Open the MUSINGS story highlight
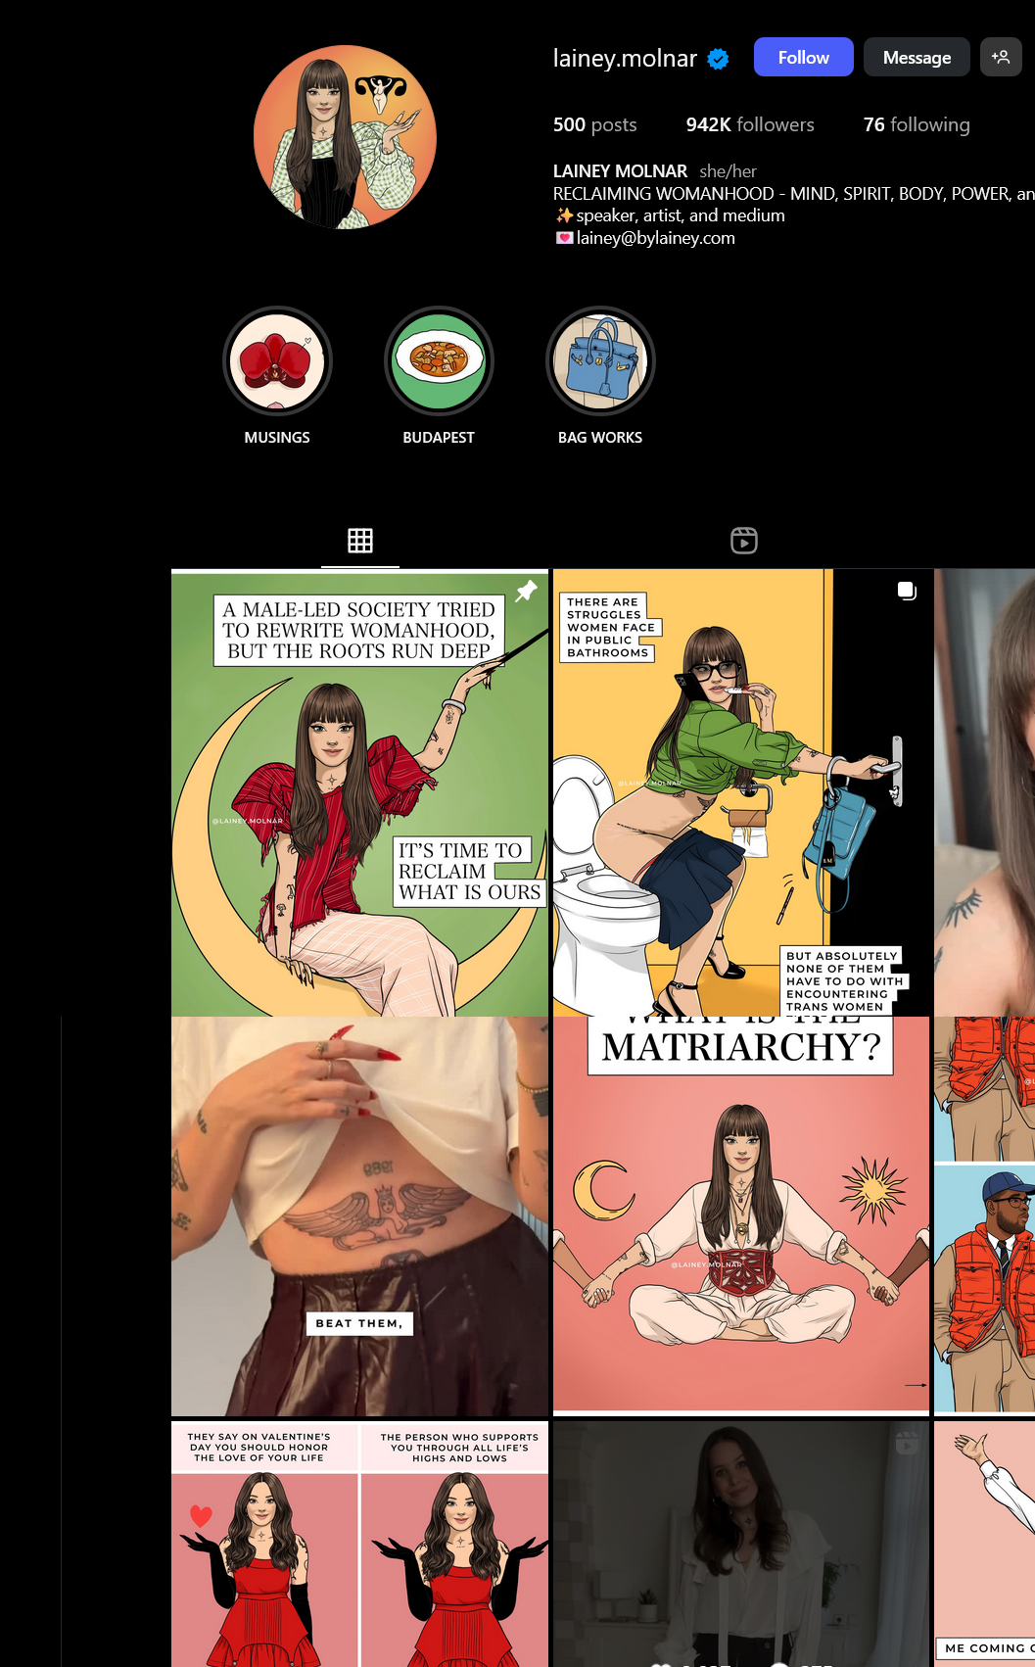Viewport: 1035px width, 1667px height. click(277, 361)
